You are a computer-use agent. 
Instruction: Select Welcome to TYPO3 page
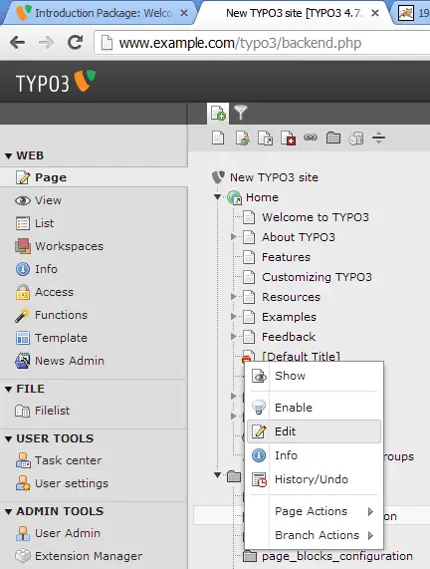316,217
